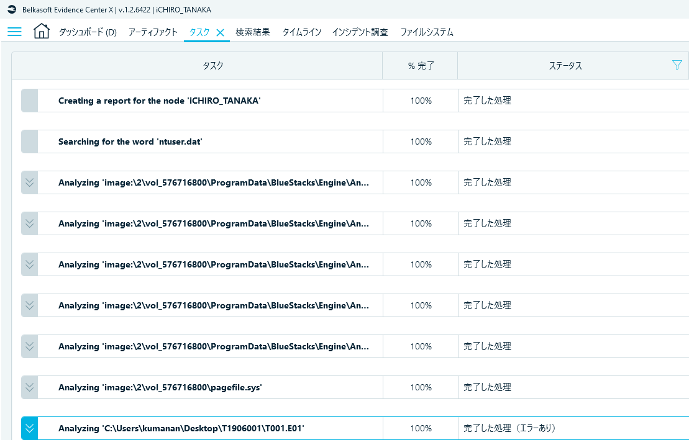The height and width of the screenshot is (440, 689).
Task: Select the row handle of 'Creating a report' task
Action: click(29, 101)
